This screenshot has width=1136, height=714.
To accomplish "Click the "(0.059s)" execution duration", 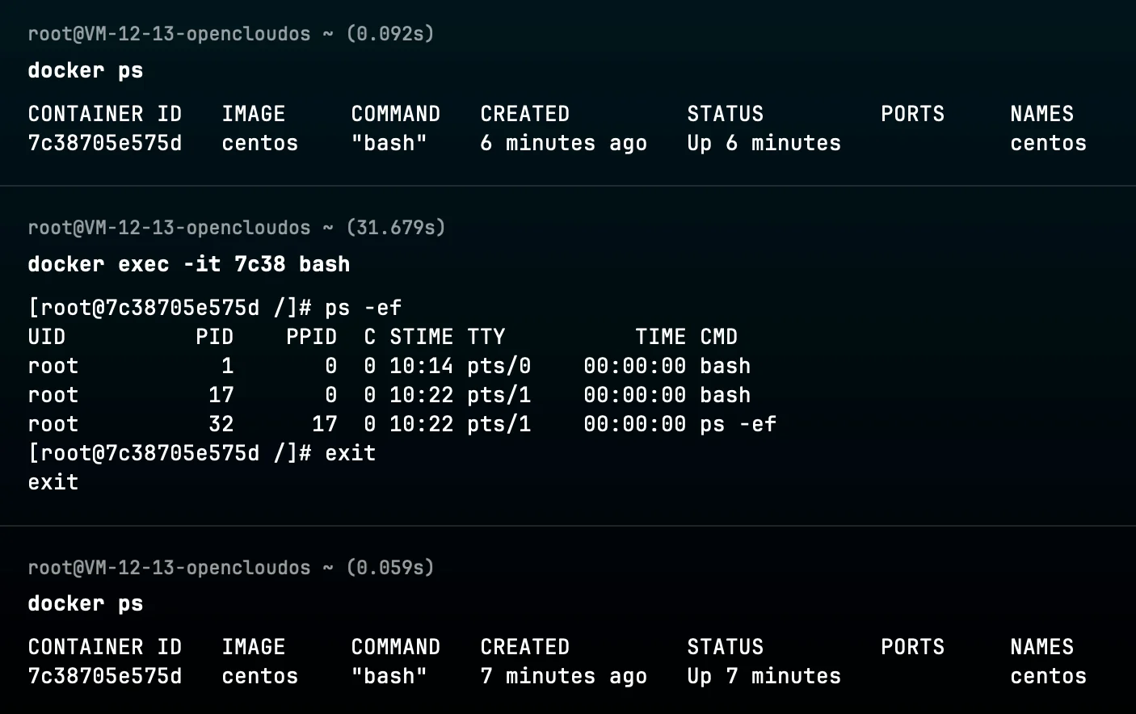I will pos(389,568).
